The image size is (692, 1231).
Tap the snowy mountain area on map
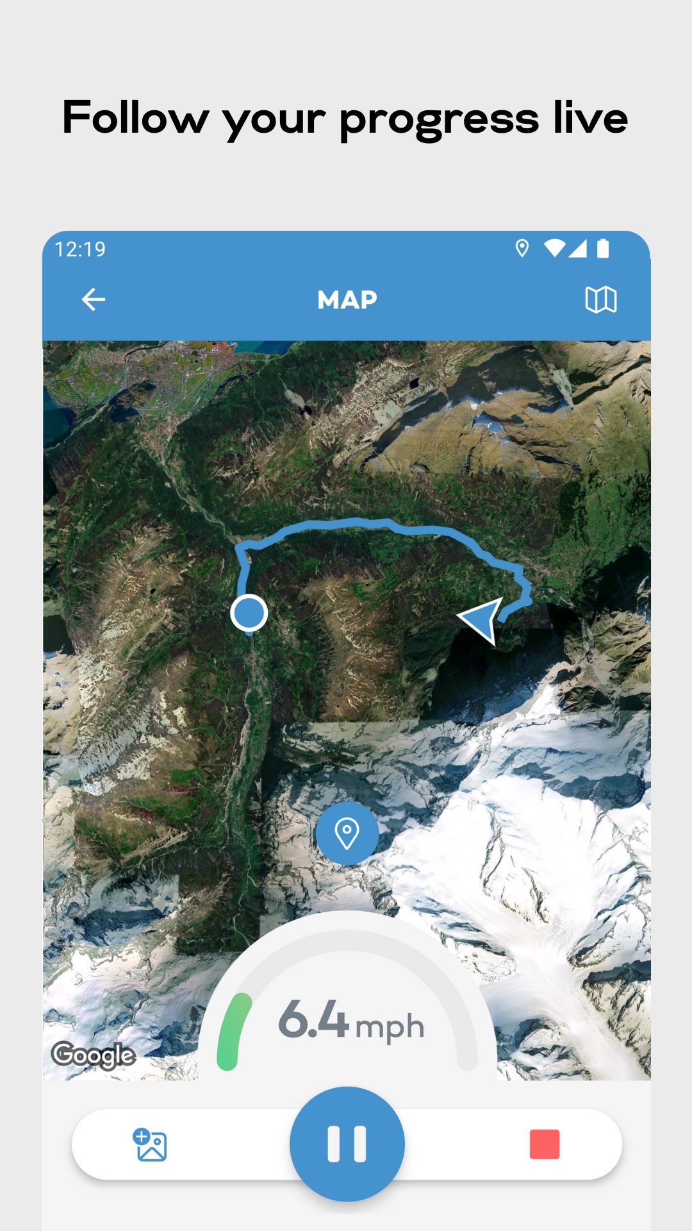coord(545,833)
